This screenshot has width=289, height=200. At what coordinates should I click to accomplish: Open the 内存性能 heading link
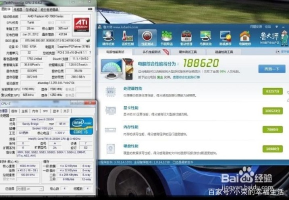pyautogui.click(x=131, y=127)
